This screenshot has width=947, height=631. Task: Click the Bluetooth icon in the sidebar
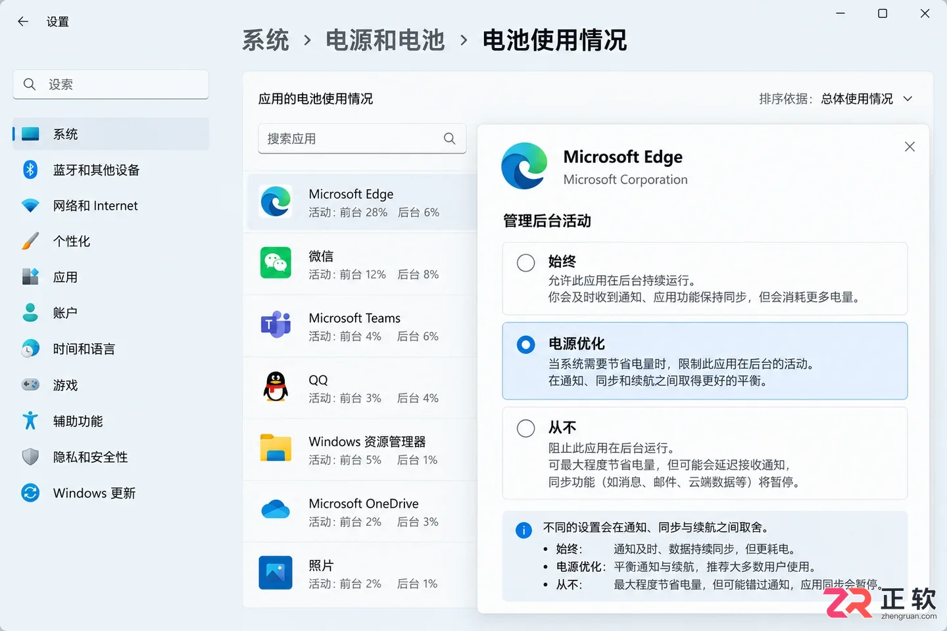click(x=30, y=170)
